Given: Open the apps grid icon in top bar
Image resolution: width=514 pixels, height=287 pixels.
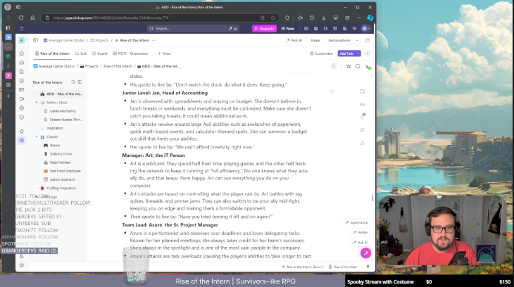Looking at the screenshot, I should point(354,29).
